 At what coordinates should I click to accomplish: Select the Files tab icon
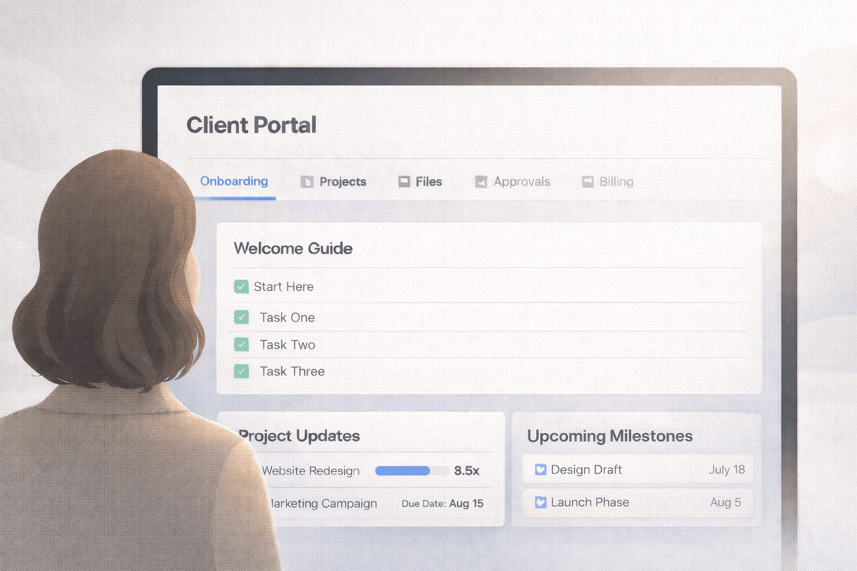[x=403, y=181]
